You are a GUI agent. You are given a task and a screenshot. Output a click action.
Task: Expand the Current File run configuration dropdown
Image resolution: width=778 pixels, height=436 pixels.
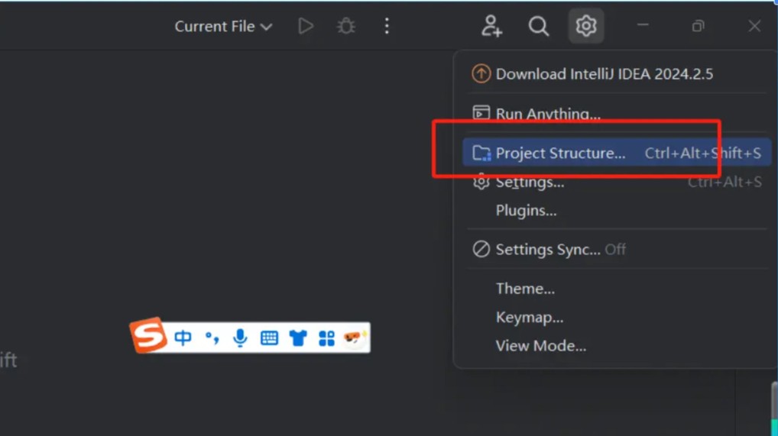point(223,26)
